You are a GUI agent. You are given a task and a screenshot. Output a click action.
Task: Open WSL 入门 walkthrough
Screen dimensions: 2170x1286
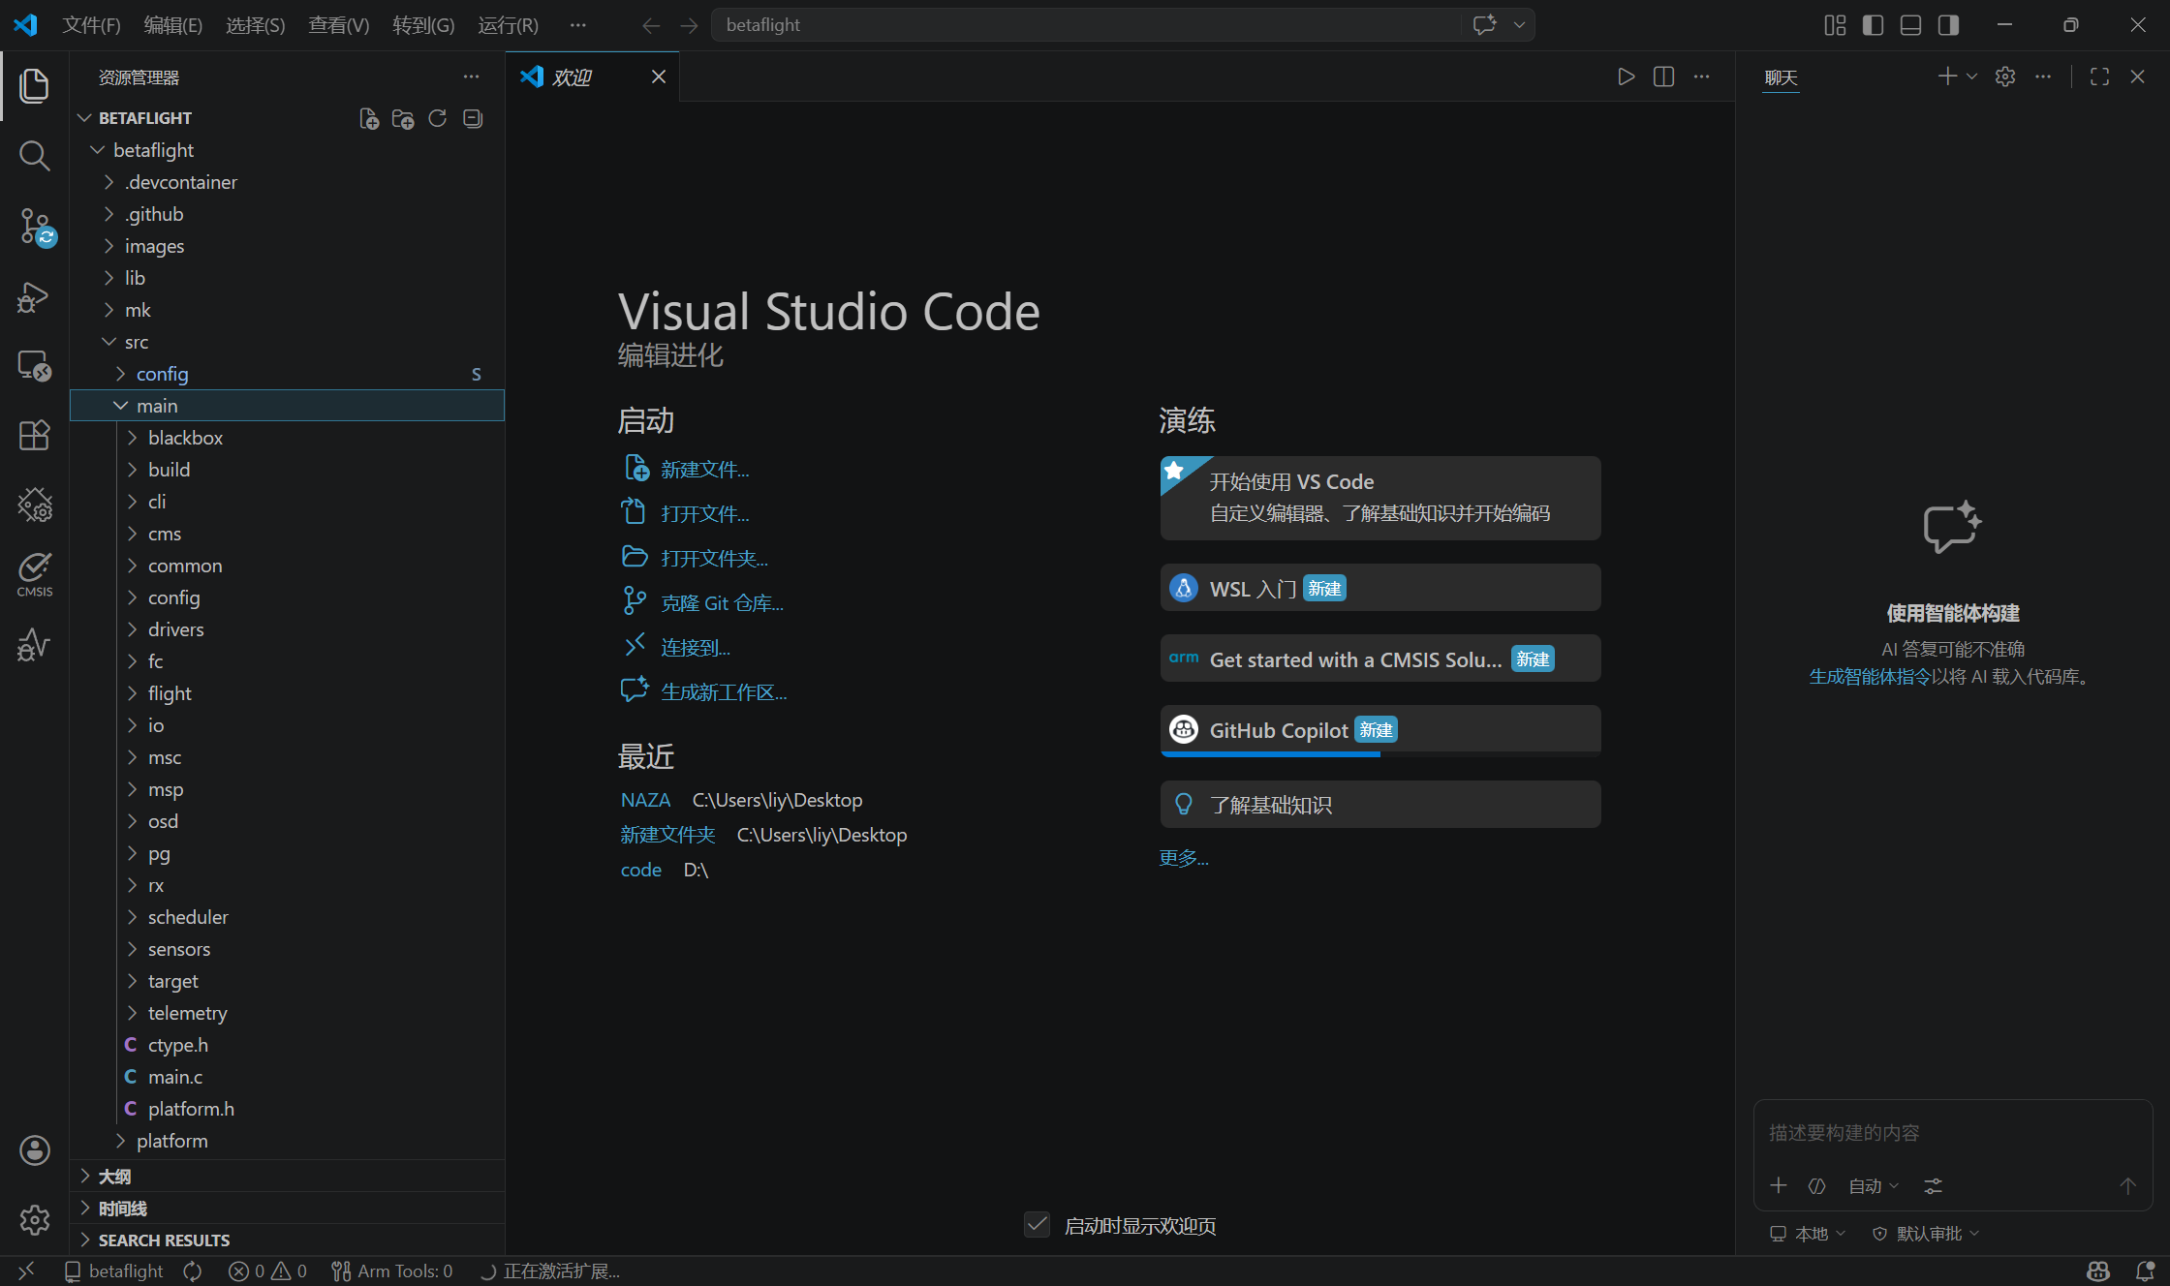pos(1380,588)
